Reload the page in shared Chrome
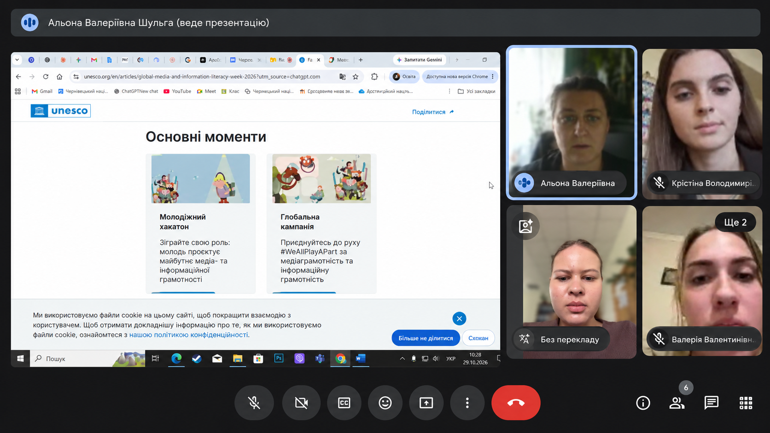This screenshot has width=770, height=433. [46, 76]
